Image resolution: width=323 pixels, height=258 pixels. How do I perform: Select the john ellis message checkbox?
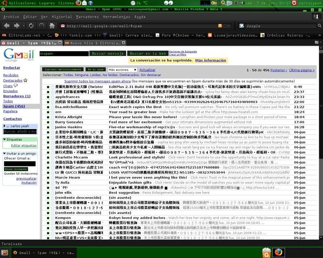(48, 193)
